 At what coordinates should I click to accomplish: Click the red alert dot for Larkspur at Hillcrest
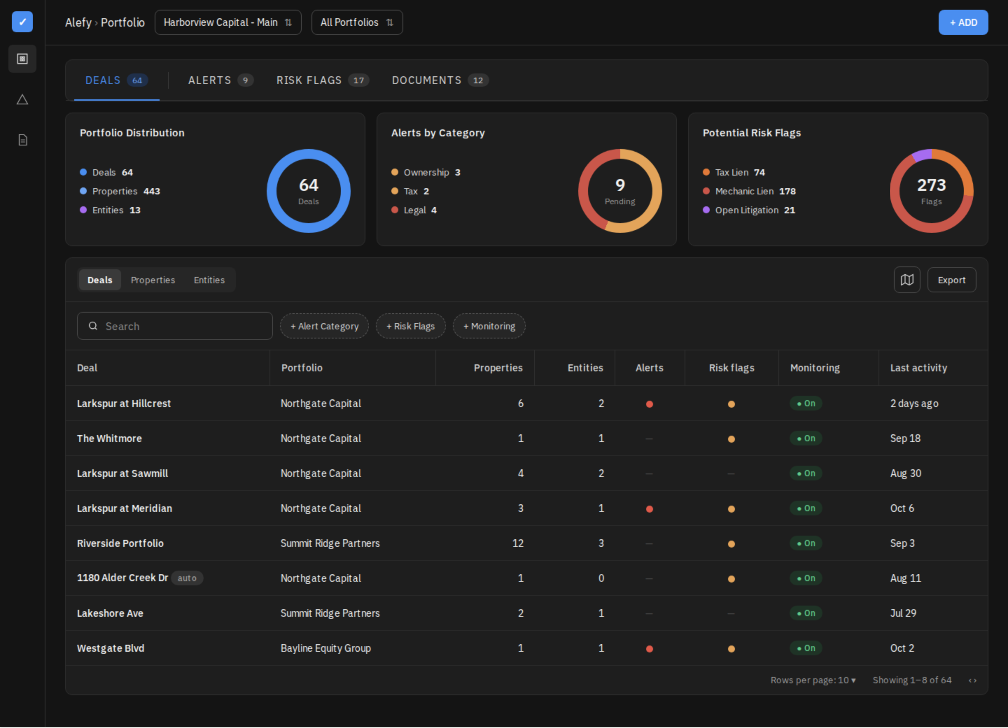coord(649,404)
